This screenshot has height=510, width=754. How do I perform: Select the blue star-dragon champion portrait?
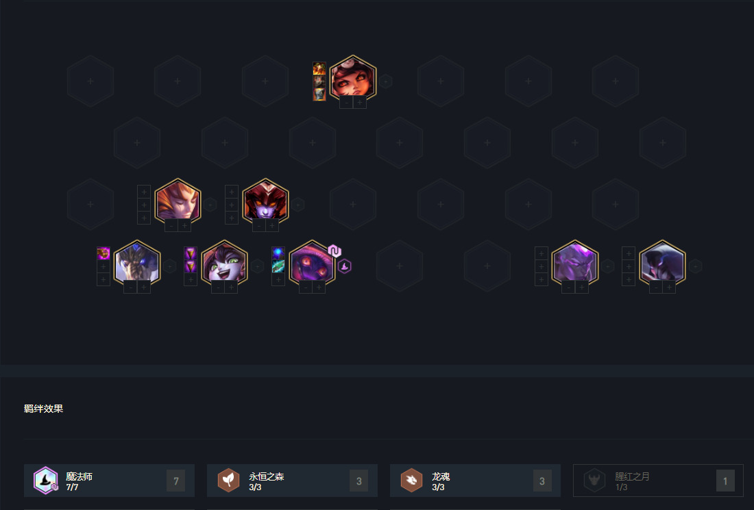point(137,264)
